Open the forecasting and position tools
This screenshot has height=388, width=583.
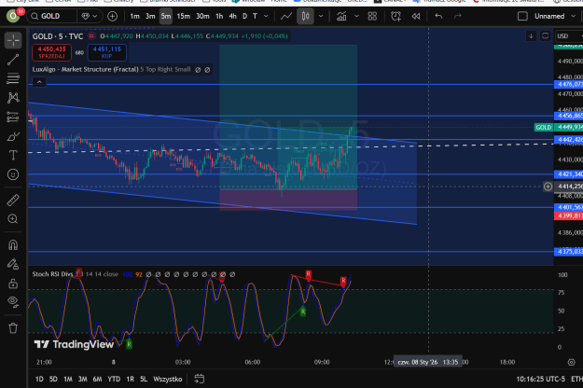click(13, 118)
